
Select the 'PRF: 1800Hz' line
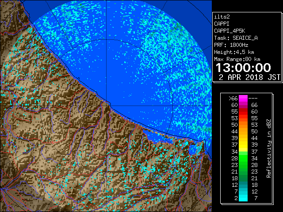click(x=231, y=45)
